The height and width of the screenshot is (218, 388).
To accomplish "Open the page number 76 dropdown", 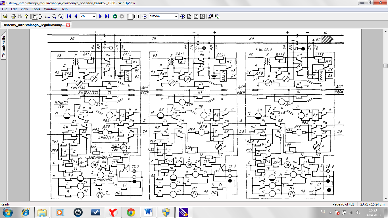I will 94,16.
